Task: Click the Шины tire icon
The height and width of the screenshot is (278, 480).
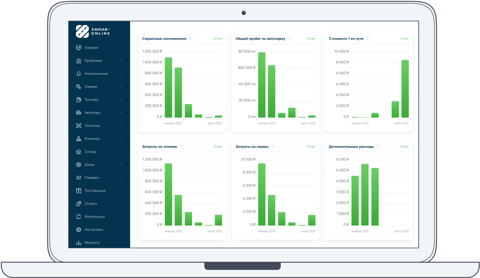Action: (x=79, y=165)
